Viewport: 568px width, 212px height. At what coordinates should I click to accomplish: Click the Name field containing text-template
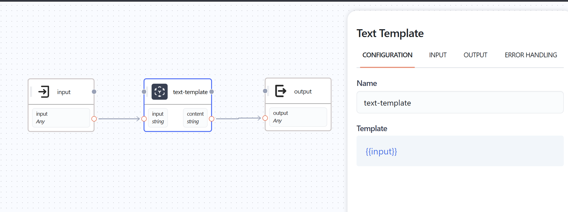point(460,103)
